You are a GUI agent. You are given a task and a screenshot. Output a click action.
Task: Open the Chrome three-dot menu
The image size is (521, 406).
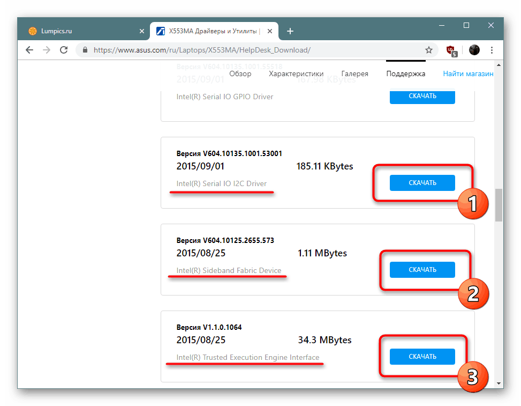(x=492, y=50)
